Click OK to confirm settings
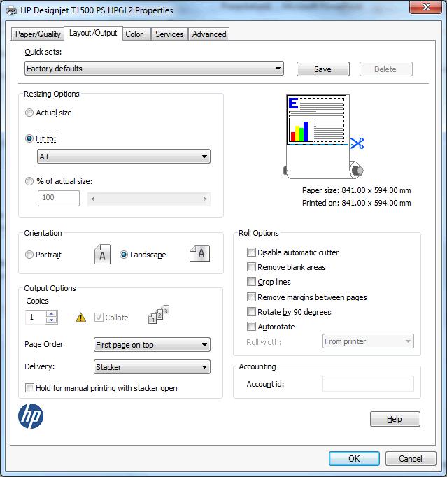 click(x=354, y=458)
